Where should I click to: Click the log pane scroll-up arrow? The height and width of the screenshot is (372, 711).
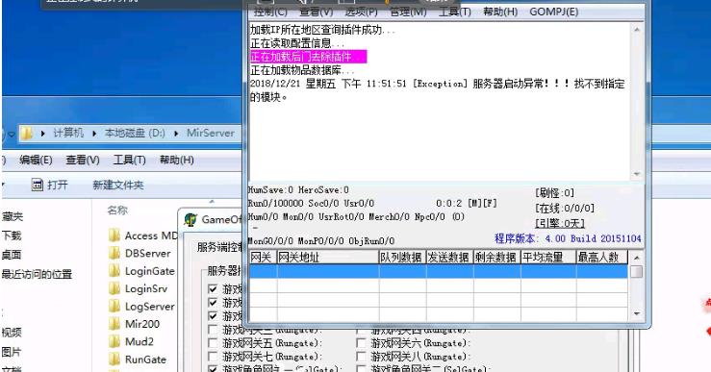[x=637, y=30]
